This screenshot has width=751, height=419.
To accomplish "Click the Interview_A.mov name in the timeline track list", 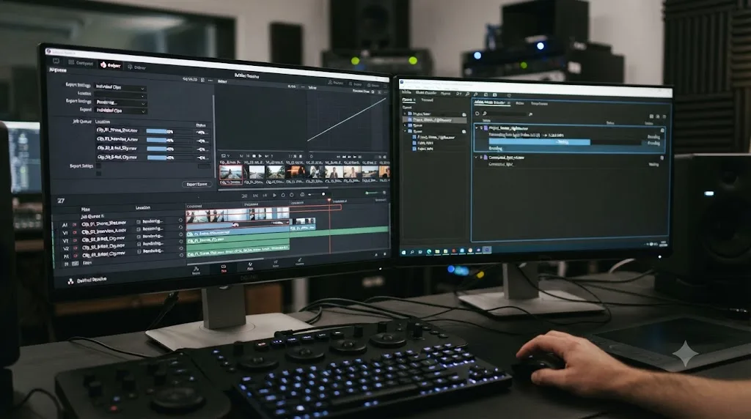I will [104, 231].
